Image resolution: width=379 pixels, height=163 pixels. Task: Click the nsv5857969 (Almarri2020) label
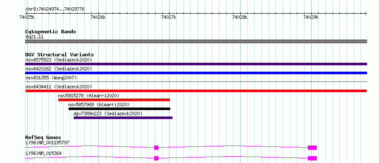click(x=99, y=105)
